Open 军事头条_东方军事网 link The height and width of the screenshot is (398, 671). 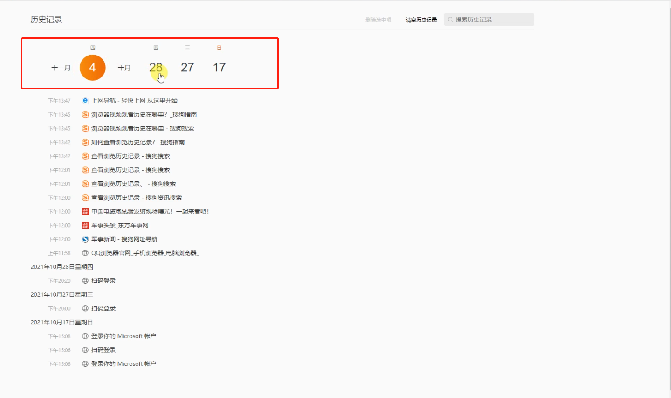click(120, 225)
